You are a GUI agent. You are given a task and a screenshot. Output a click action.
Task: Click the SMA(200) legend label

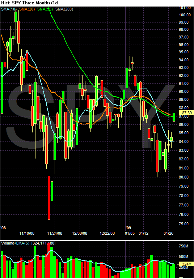tap(64, 9)
